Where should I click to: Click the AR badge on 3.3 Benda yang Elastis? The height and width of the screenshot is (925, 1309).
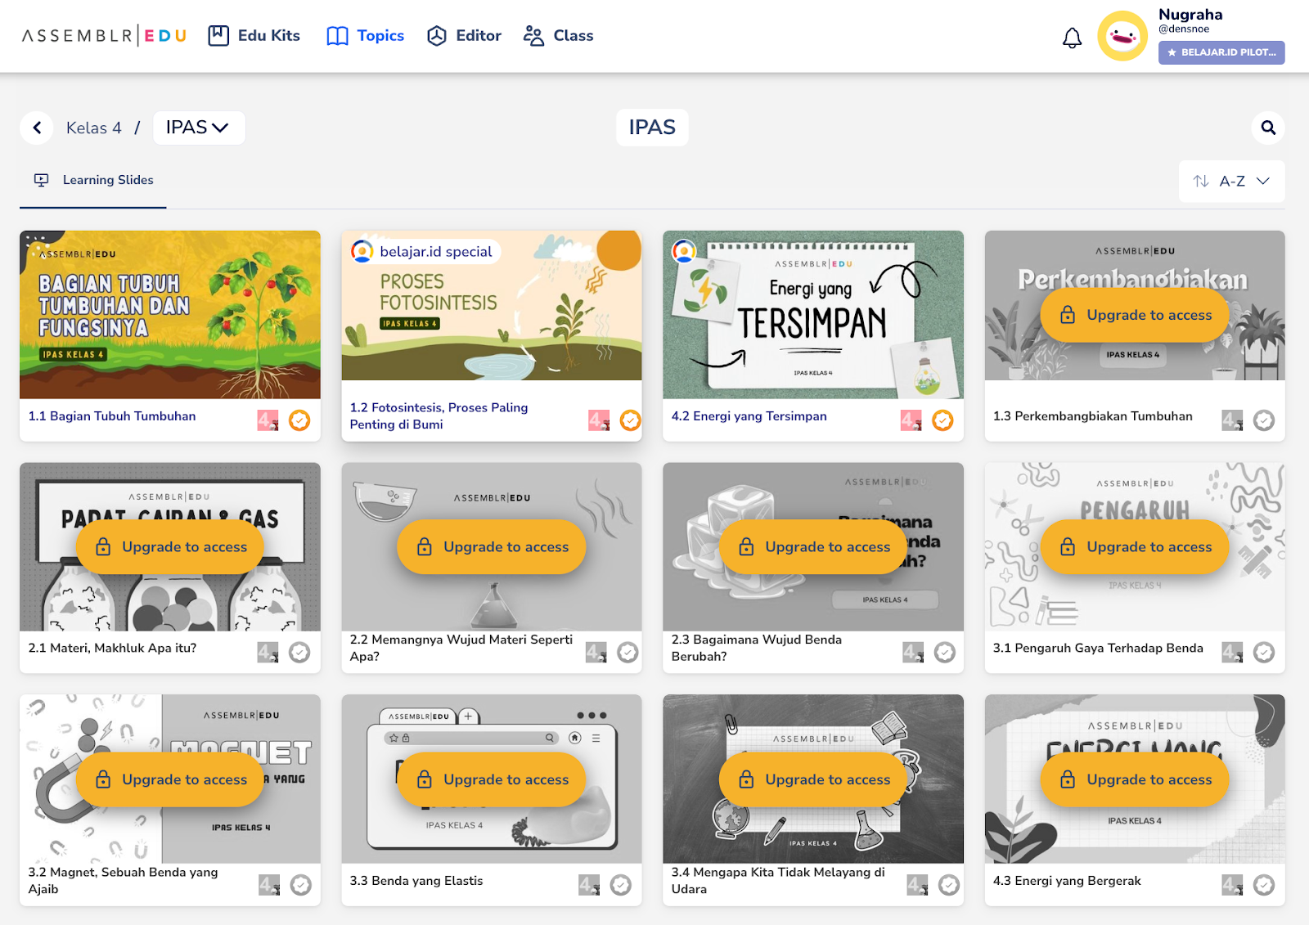(589, 885)
